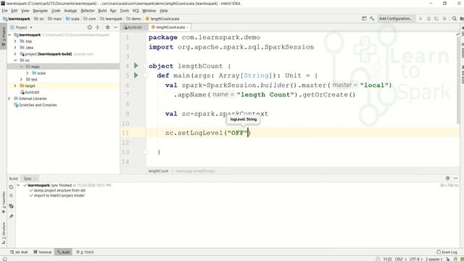Hide the Build tool window
Image resolution: width=464 pixels, height=261 pixels.
pos(456,178)
